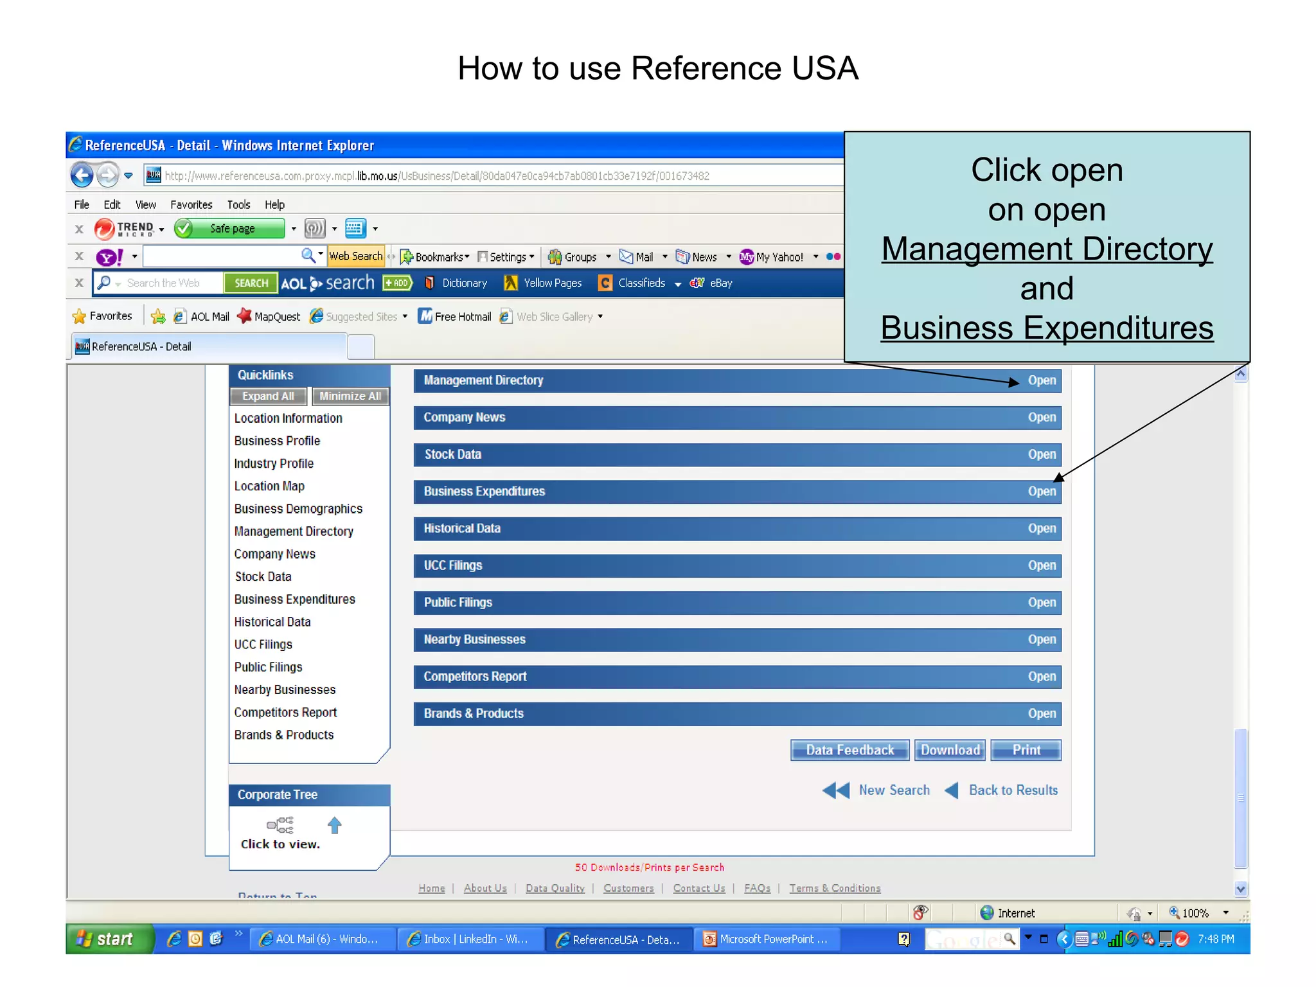Click the Trend Micro wireless signal icon
The height and width of the screenshot is (987, 1316).
314,228
